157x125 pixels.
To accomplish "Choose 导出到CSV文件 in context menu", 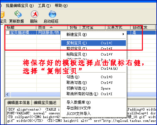I will coord(94,108).
